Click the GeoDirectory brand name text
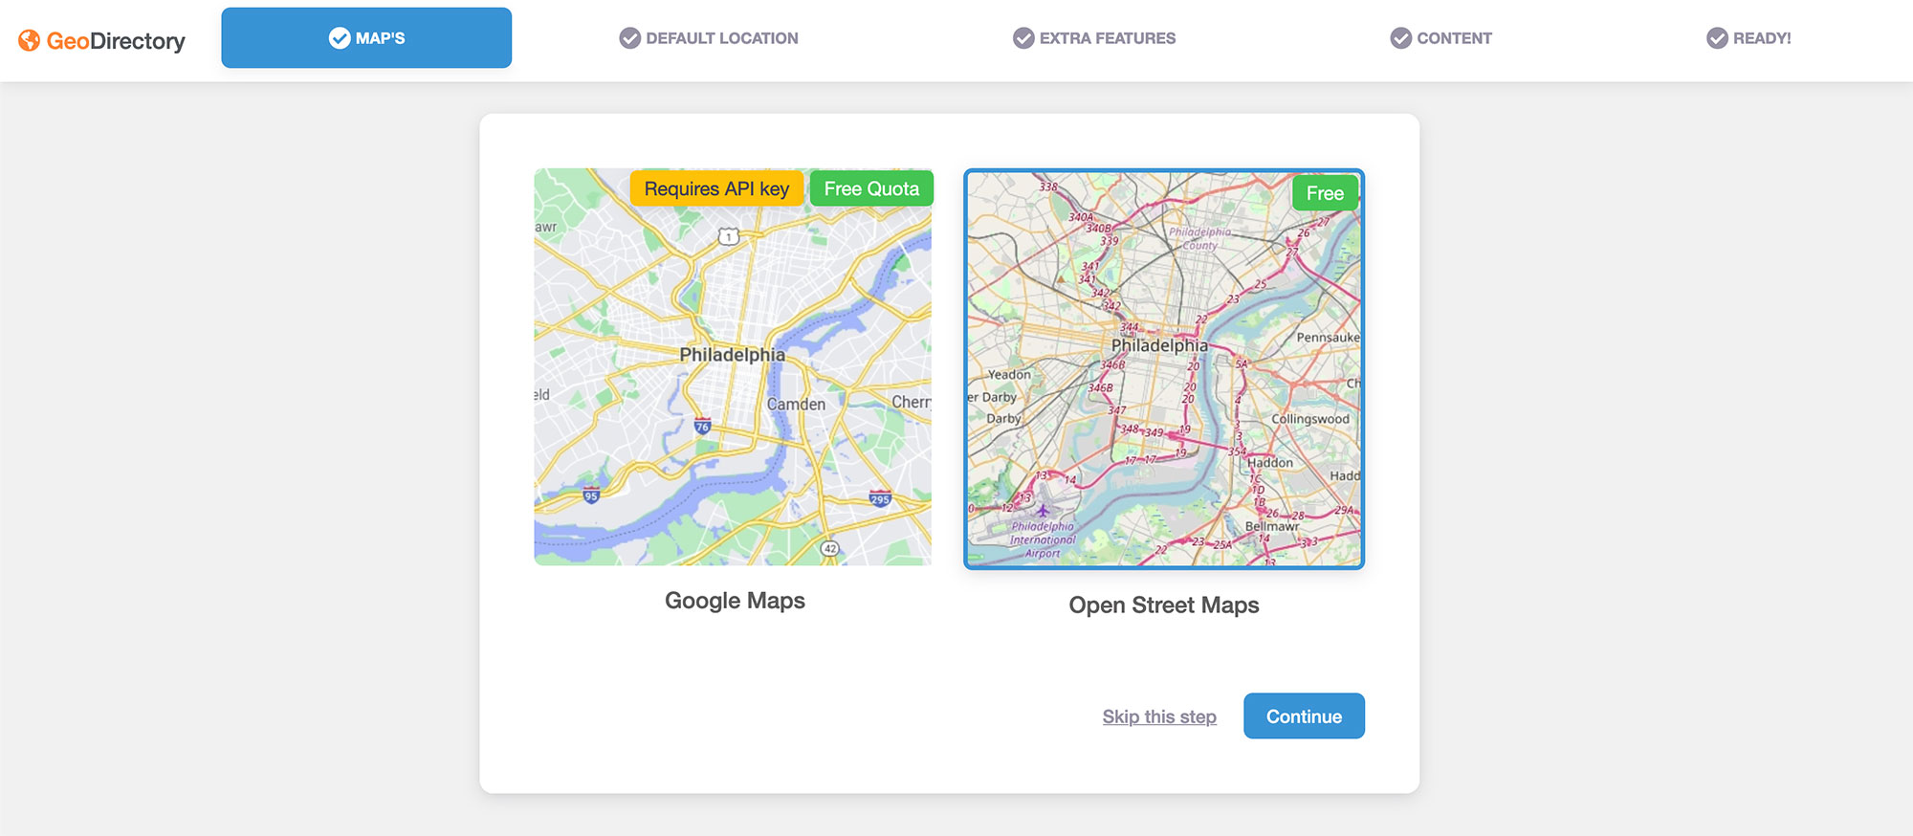Screen dimensions: 1913x836 click(x=116, y=41)
